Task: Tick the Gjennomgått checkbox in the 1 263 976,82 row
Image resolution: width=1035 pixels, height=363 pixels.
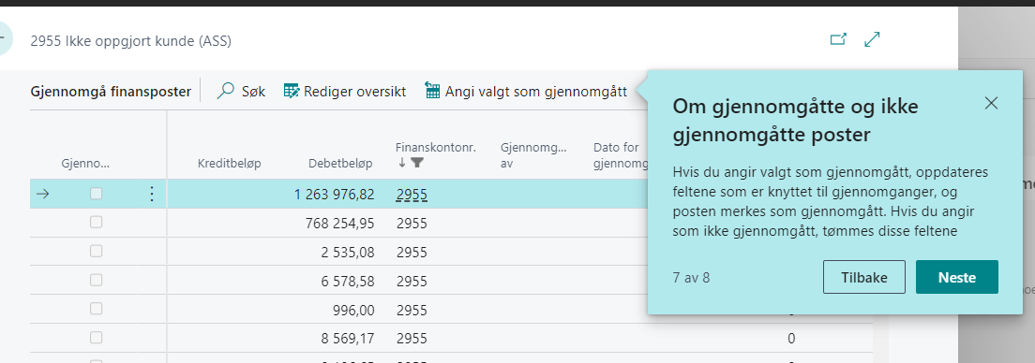Action: [97, 194]
